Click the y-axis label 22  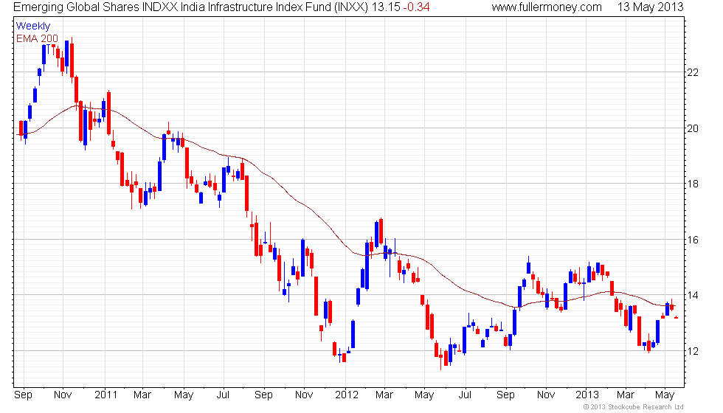pyautogui.click(x=693, y=73)
